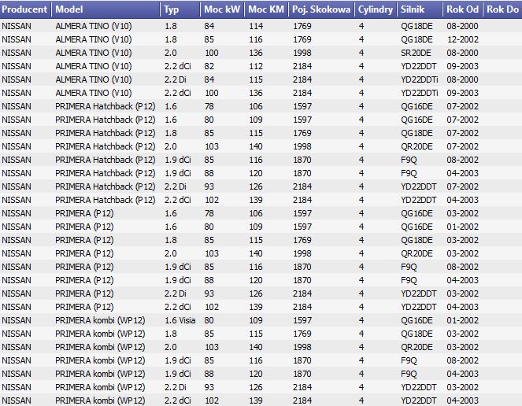The height and width of the screenshot is (406, 522).
Task: Click 139 KM in PRIMERA Hatchback row
Action: pyautogui.click(x=256, y=200)
